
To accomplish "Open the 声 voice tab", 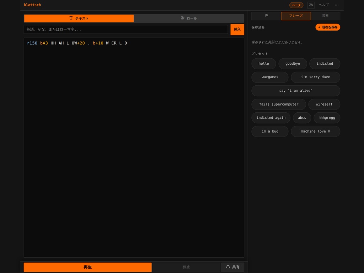I will (266, 16).
